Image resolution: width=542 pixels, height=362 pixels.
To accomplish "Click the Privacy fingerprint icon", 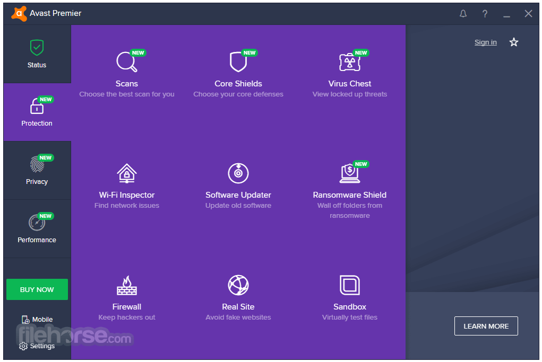I will (37, 164).
